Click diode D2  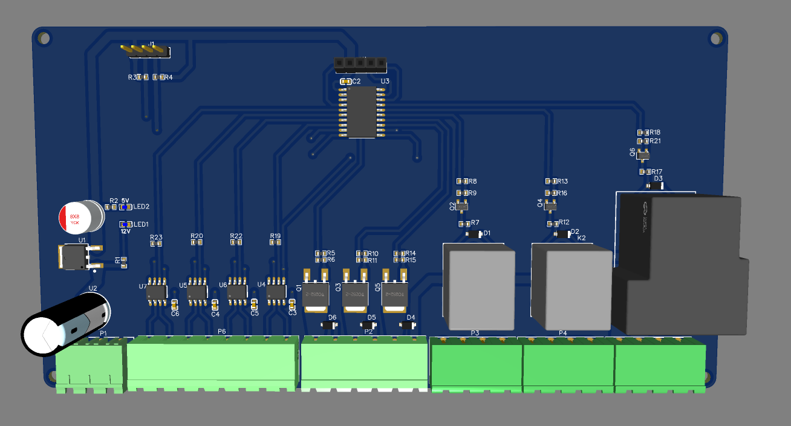(x=562, y=233)
